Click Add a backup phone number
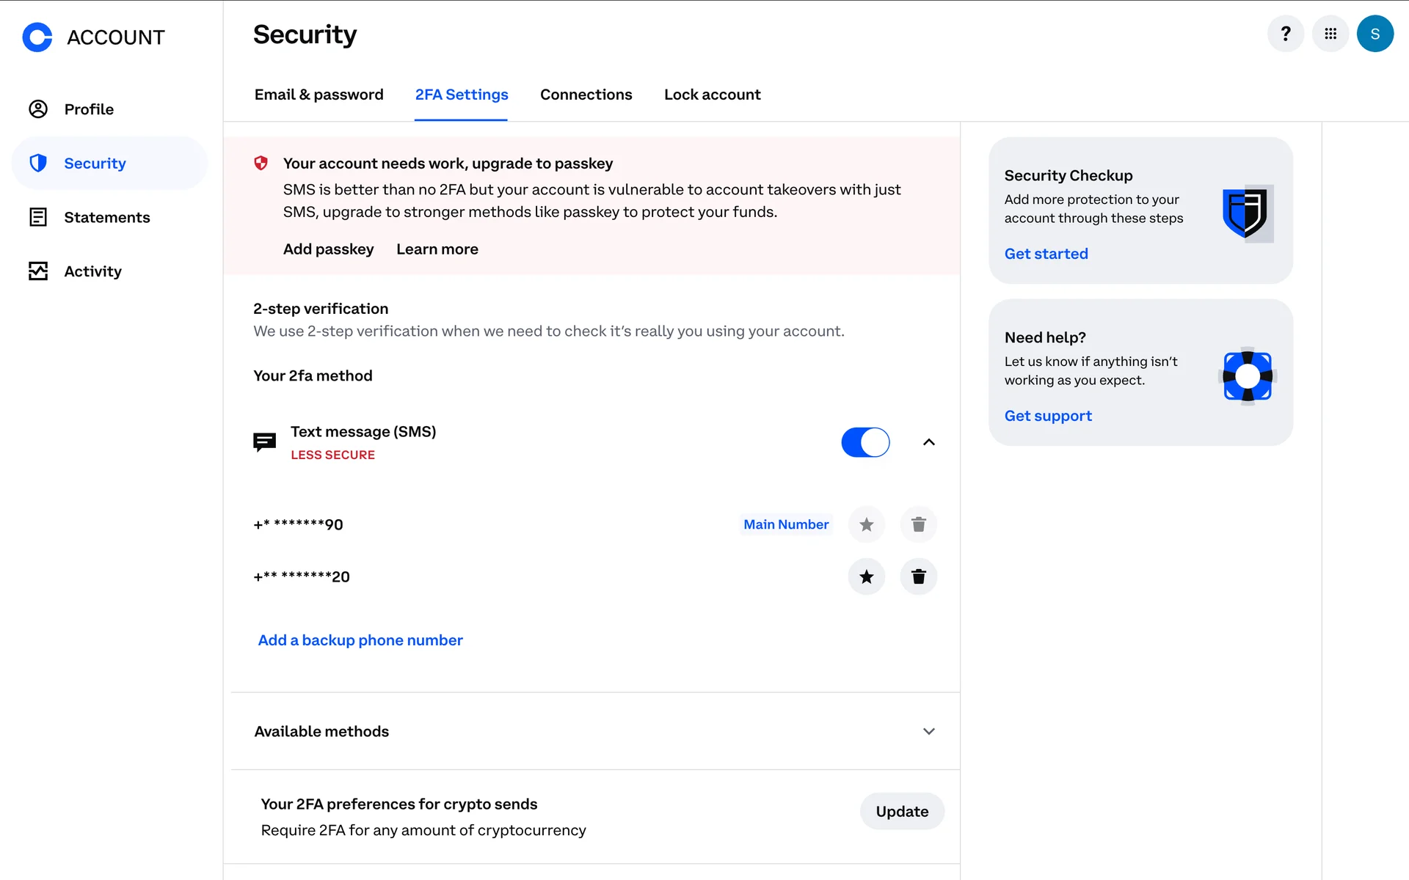This screenshot has width=1409, height=880. click(360, 640)
